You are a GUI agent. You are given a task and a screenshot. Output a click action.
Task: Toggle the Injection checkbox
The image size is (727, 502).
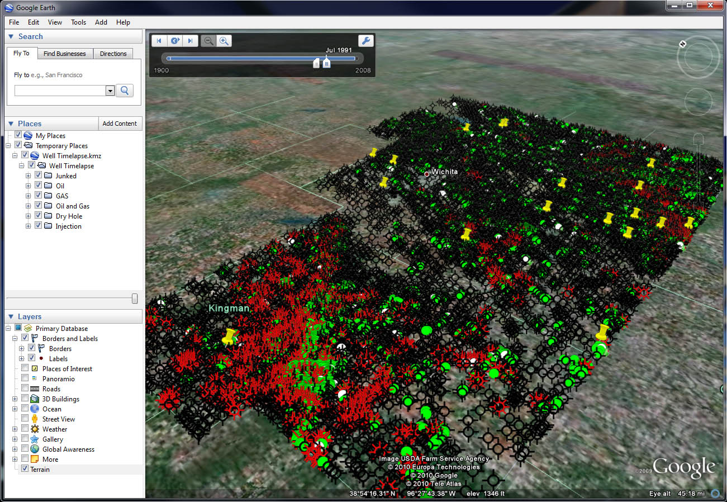[39, 226]
